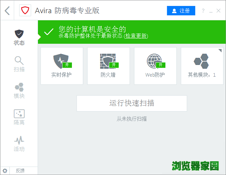The image size is (226, 175).
Task: Click the green checkmark status icon
Action: click(49, 32)
